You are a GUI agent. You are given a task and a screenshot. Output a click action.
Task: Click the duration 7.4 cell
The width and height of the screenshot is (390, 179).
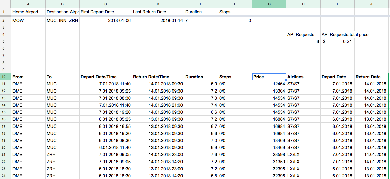click(x=201, y=105)
